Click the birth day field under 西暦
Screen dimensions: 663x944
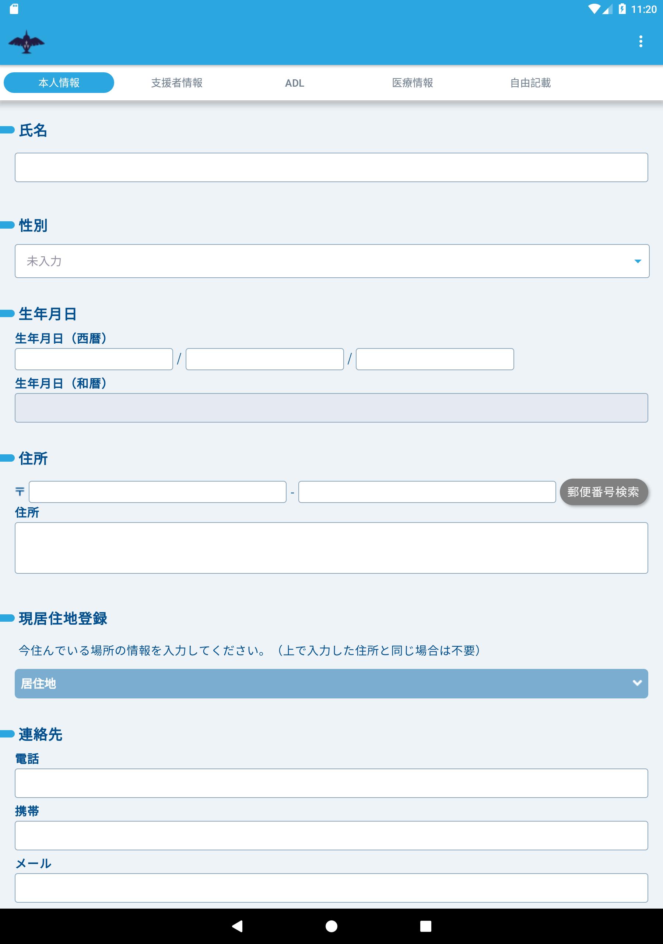pos(435,359)
